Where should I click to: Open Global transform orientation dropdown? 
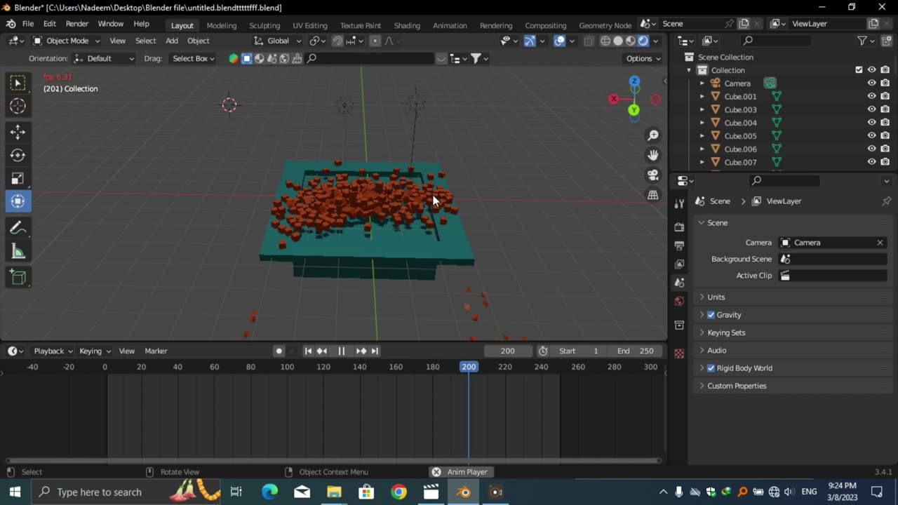click(x=278, y=41)
